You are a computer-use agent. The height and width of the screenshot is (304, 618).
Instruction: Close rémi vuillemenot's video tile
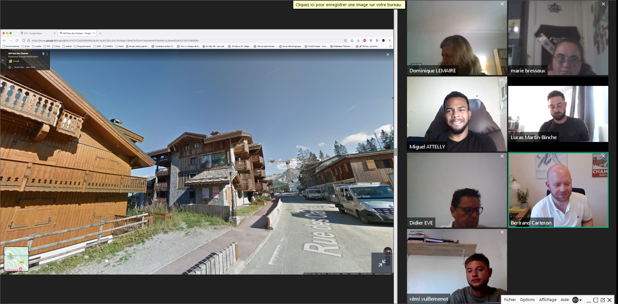pos(502,232)
